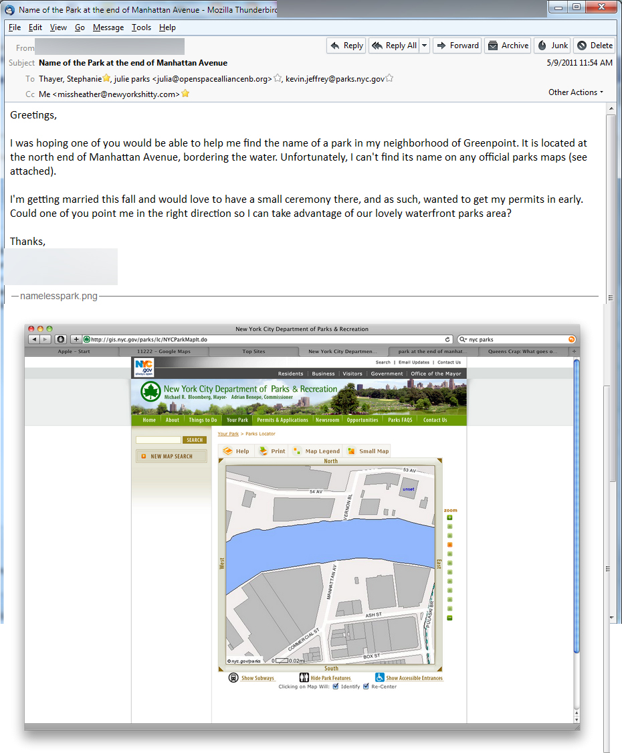The image size is (622, 753).
Task: Click the star next to Thayer, Stephanie
Action: [106, 78]
